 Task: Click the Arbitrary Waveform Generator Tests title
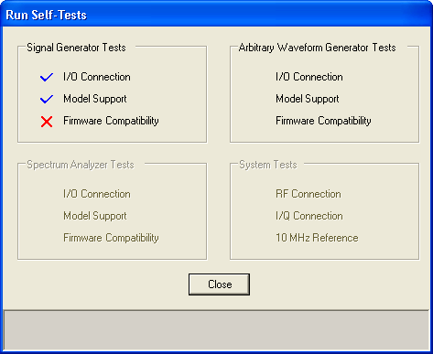[318, 48]
